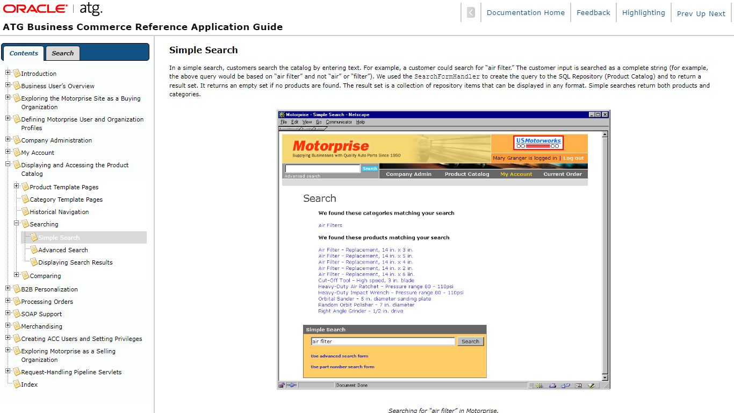This screenshot has height=413, width=734.
Task: Open Advanced Search in the contents tree
Action: [x=63, y=250]
